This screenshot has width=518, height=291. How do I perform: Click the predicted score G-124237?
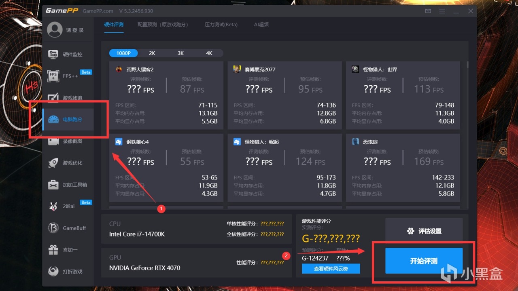(x=315, y=258)
